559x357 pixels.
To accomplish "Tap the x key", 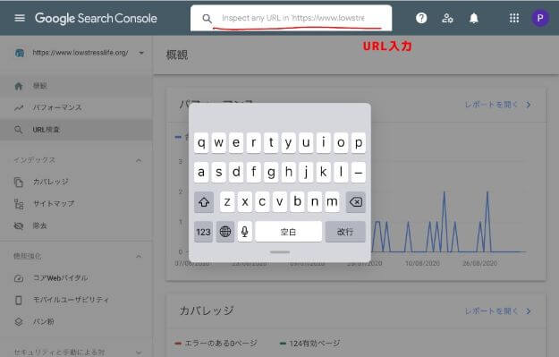I will 244,202.
